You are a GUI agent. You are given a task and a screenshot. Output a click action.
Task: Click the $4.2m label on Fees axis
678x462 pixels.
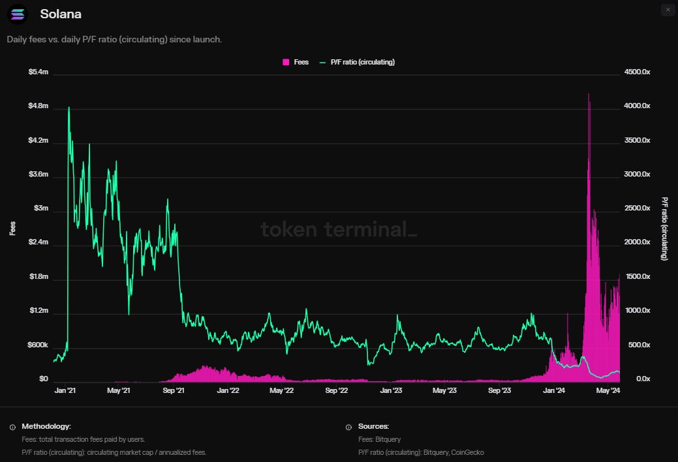point(38,140)
